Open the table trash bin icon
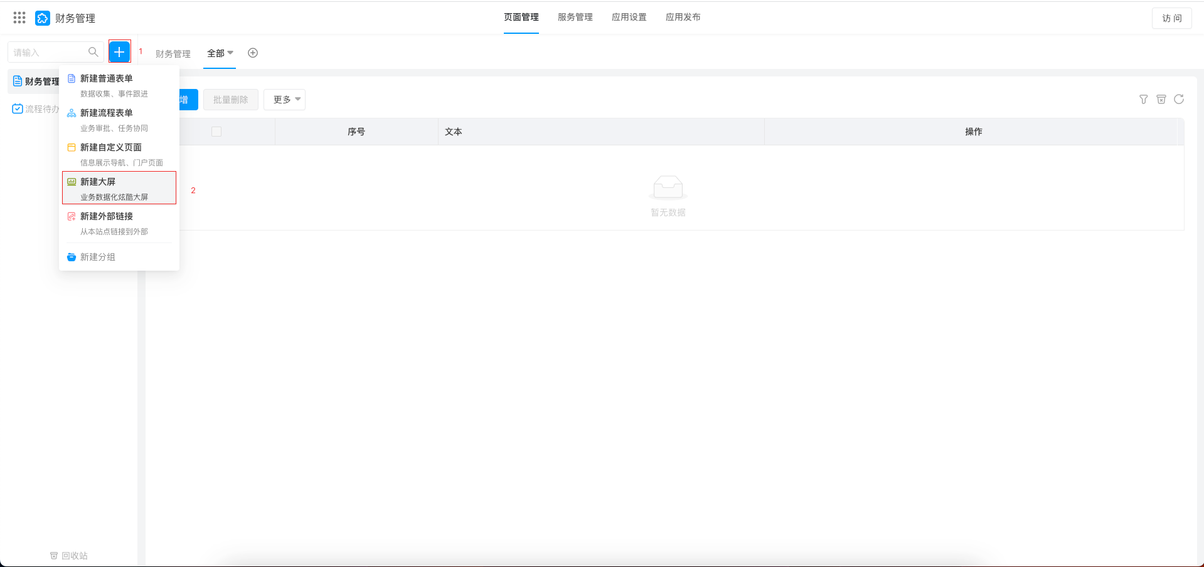Image resolution: width=1204 pixels, height=567 pixels. point(1161,100)
